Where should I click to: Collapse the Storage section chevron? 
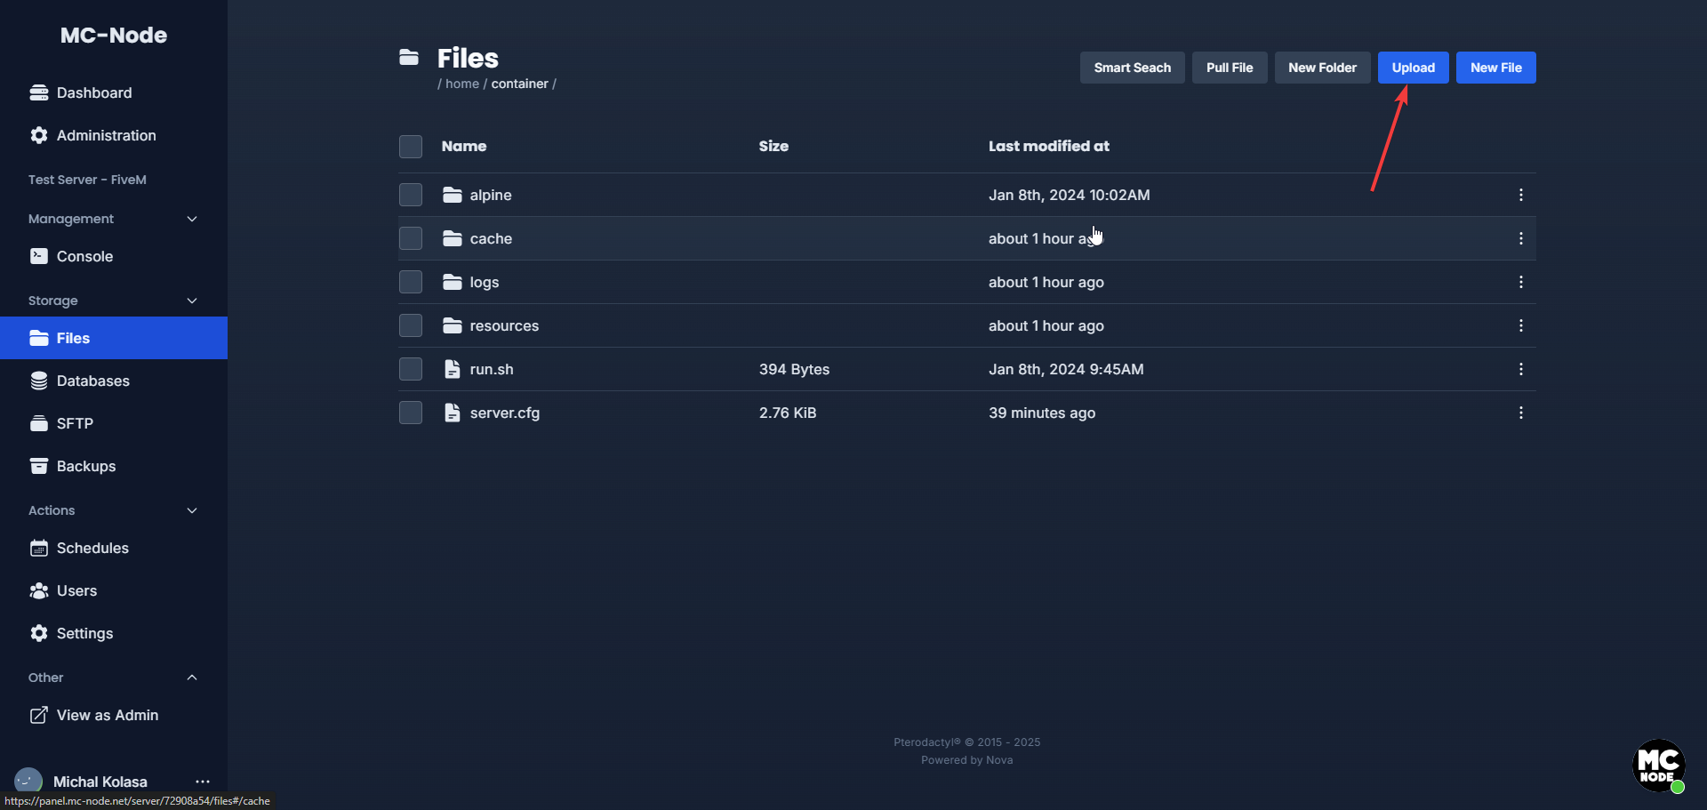[192, 301]
